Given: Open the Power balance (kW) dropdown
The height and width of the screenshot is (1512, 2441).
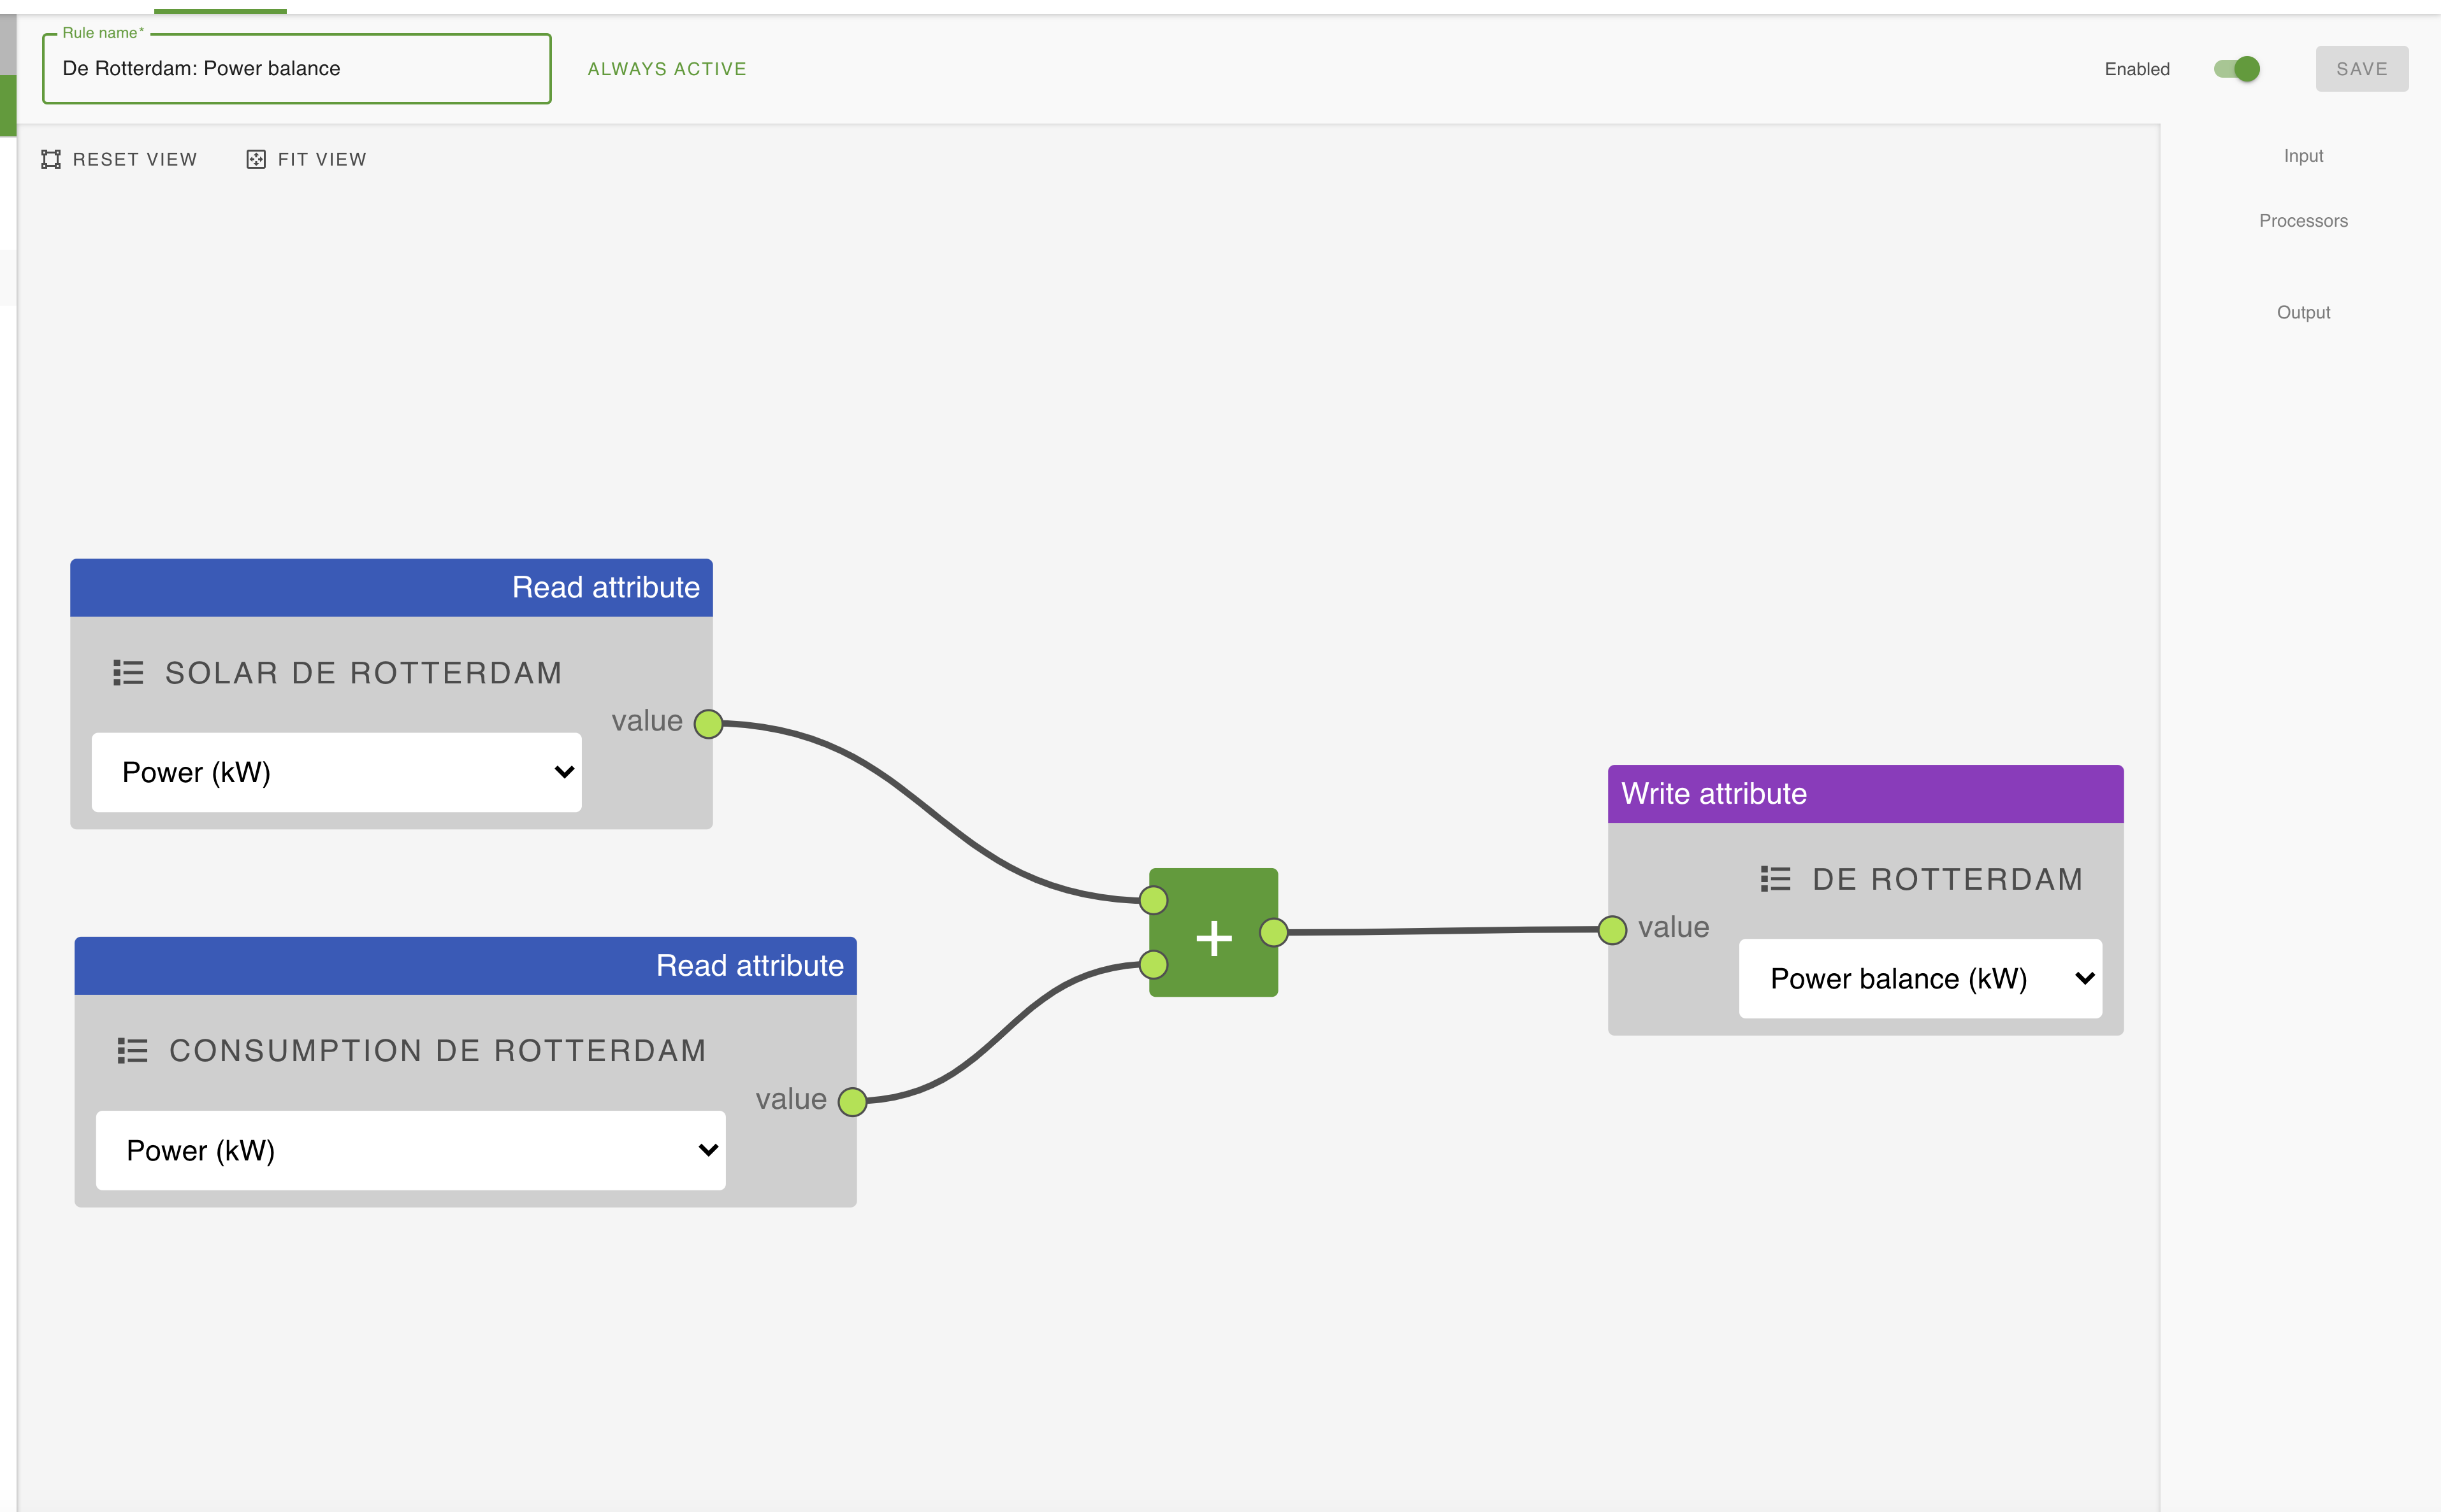Looking at the screenshot, I should click(1920, 978).
